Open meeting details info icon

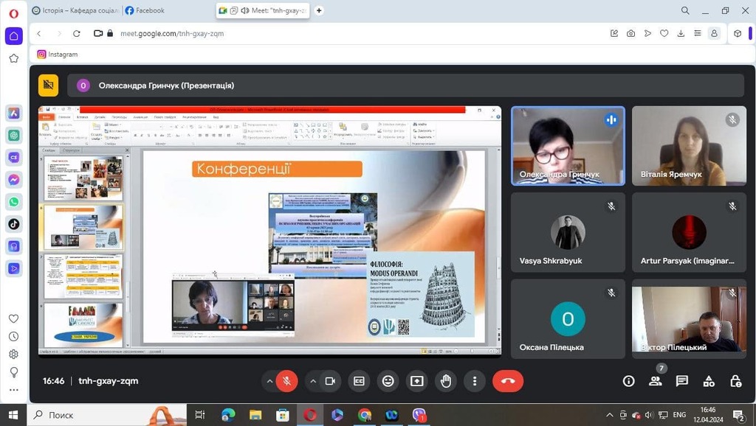tap(628, 381)
